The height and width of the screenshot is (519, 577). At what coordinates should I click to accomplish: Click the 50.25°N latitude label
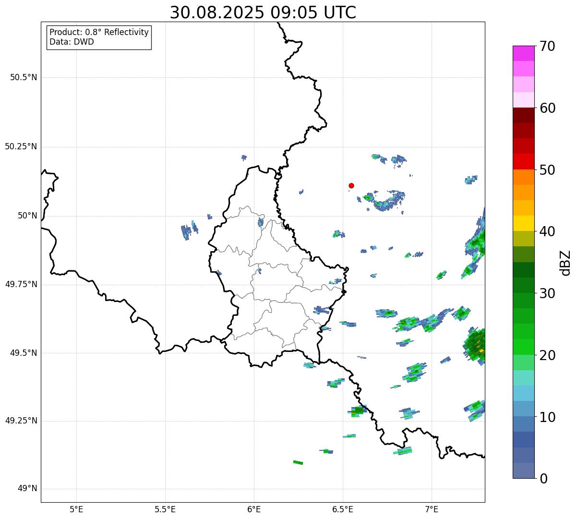tap(21, 146)
